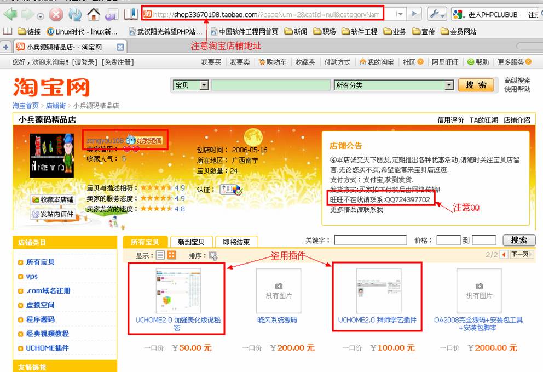Click the shop URL address field

[x=263, y=15]
